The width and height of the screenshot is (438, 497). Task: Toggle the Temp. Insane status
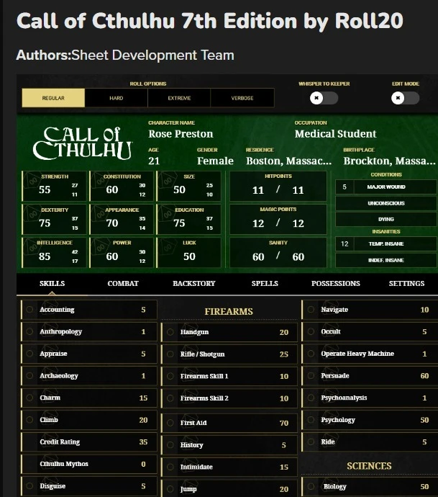coord(386,243)
